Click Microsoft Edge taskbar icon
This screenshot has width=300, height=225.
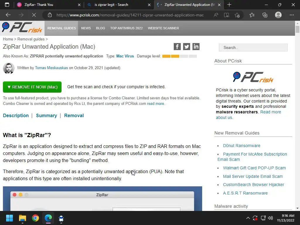[48, 218]
